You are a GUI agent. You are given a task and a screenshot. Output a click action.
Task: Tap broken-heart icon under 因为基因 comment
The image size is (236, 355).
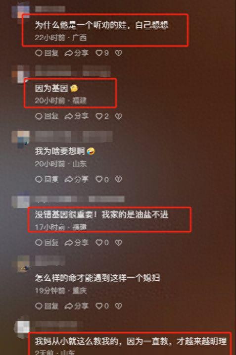pyautogui.click(x=118, y=116)
